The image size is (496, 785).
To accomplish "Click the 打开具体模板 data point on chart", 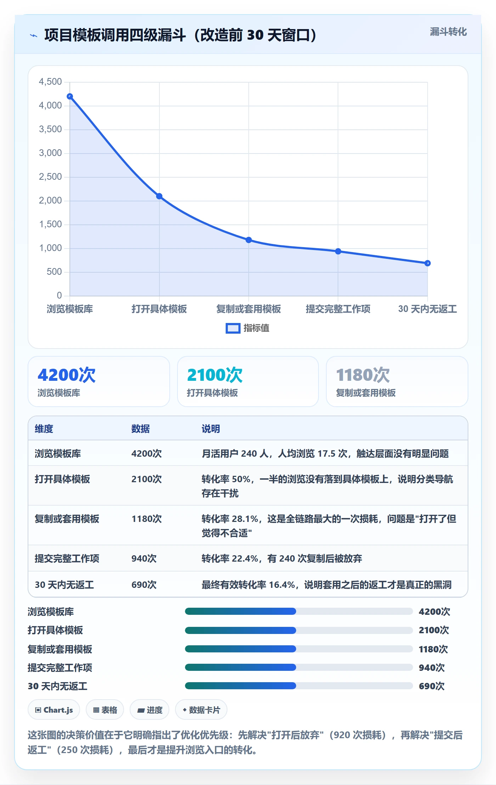I will coord(159,196).
